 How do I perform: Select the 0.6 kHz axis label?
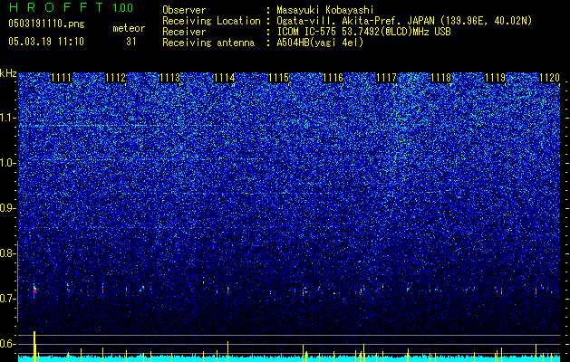[x=8, y=344]
